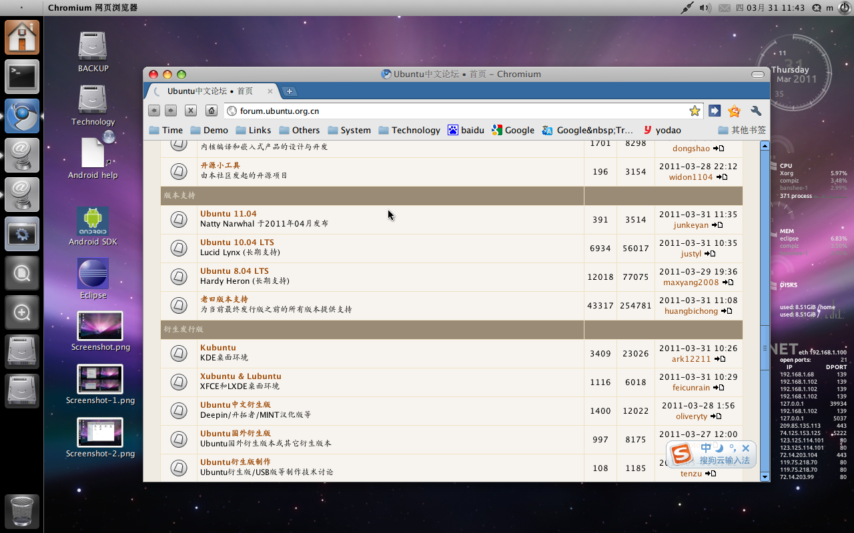Open the power menu in top panel
This screenshot has width=854, height=533.
[x=844, y=8]
